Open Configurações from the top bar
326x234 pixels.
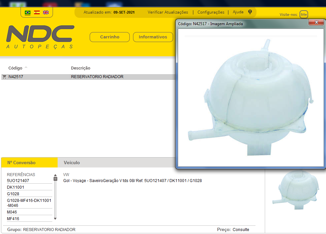coord(211,12)
